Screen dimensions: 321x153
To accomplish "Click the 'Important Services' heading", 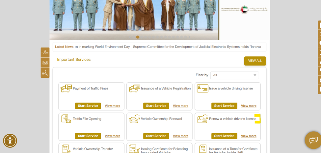I will (x=74, y=60).
